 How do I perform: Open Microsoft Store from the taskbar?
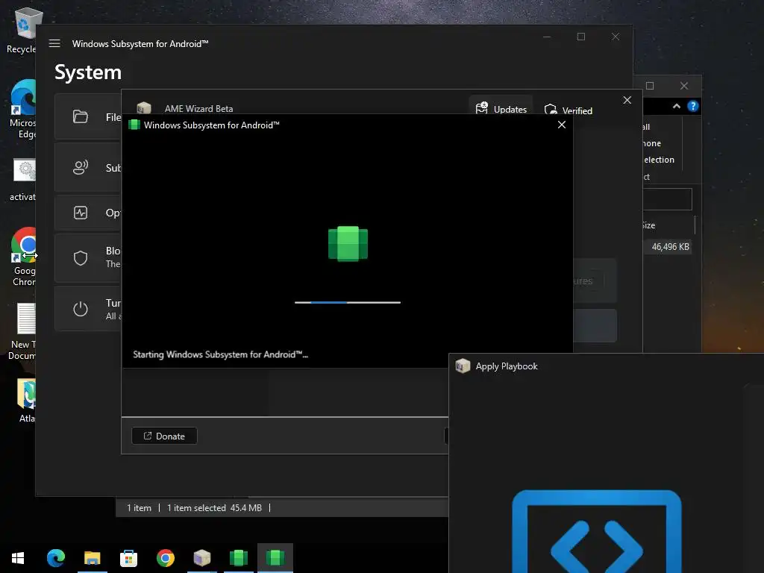pyautogui.click(x=128, y=557)
